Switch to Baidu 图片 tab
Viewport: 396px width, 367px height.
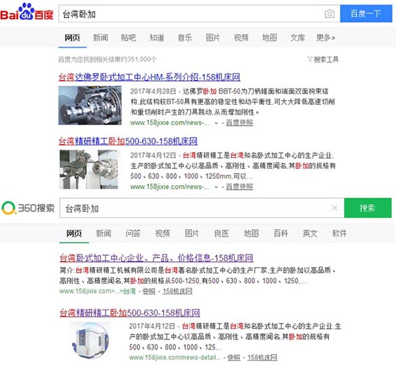[212, 38]
